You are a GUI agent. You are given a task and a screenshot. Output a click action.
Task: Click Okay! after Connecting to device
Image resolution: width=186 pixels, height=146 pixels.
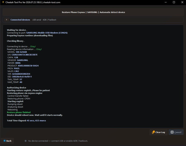(x=33, y=47)
